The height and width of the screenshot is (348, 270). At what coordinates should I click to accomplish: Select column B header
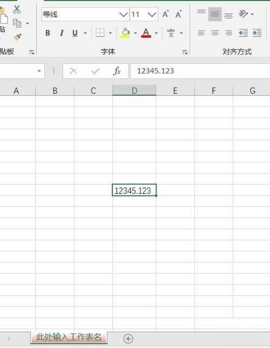tap(55, 91)
